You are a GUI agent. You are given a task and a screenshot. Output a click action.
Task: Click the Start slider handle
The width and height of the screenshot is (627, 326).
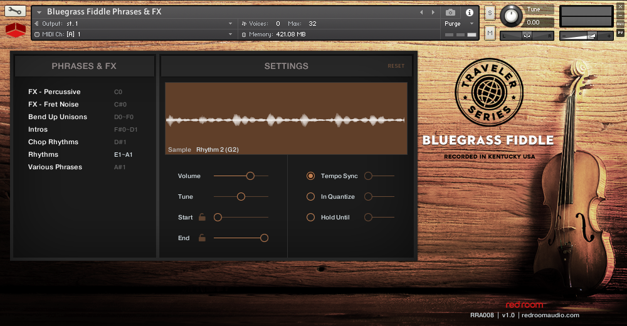coord(218,217)
